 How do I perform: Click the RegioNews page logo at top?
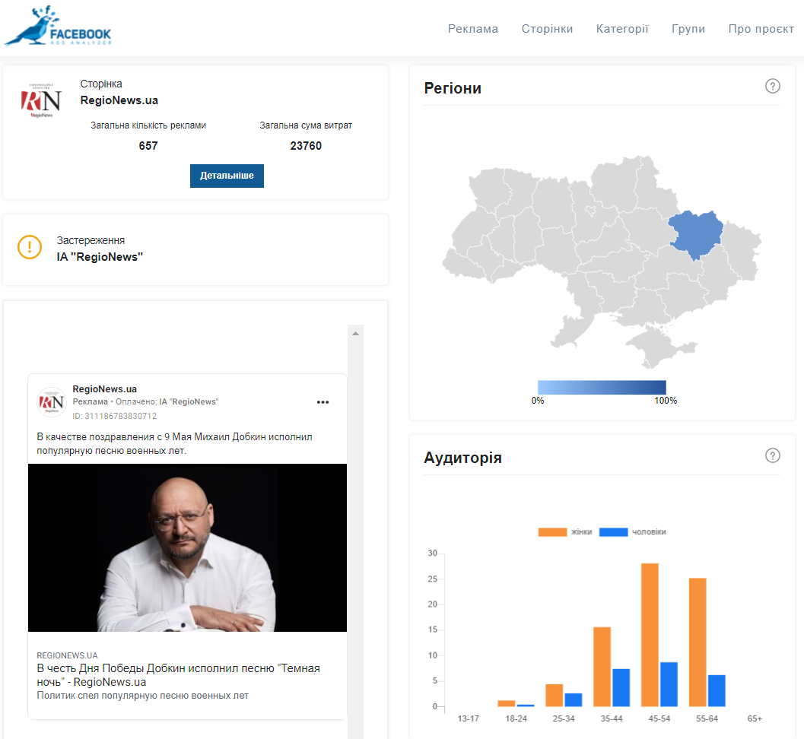click(41, 100)
